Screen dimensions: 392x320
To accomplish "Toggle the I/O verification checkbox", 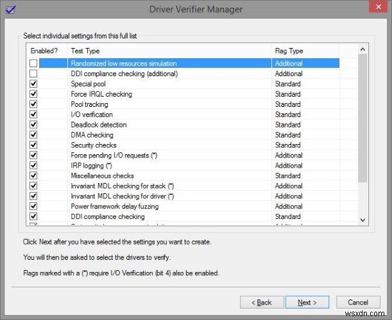I will [33, 115].
